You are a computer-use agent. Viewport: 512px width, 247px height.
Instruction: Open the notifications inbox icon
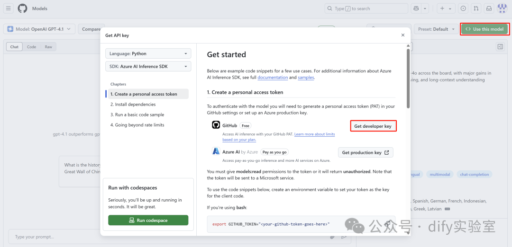[x=489, y=9]
